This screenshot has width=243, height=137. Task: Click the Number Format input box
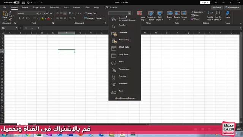pyautogui.click(x=118, y=13)
